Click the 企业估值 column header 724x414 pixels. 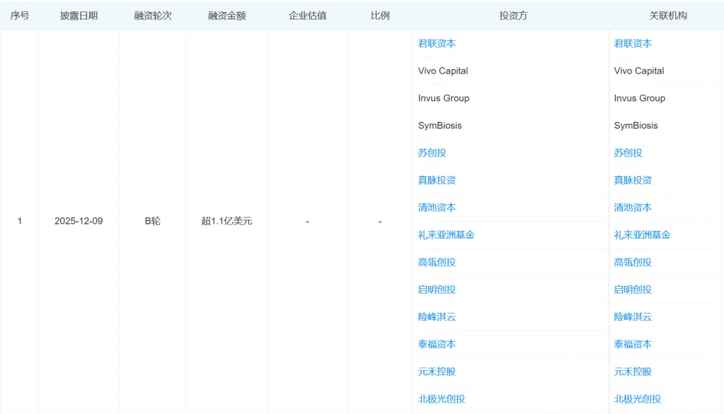pyautogui.click(x=308, y=15)
